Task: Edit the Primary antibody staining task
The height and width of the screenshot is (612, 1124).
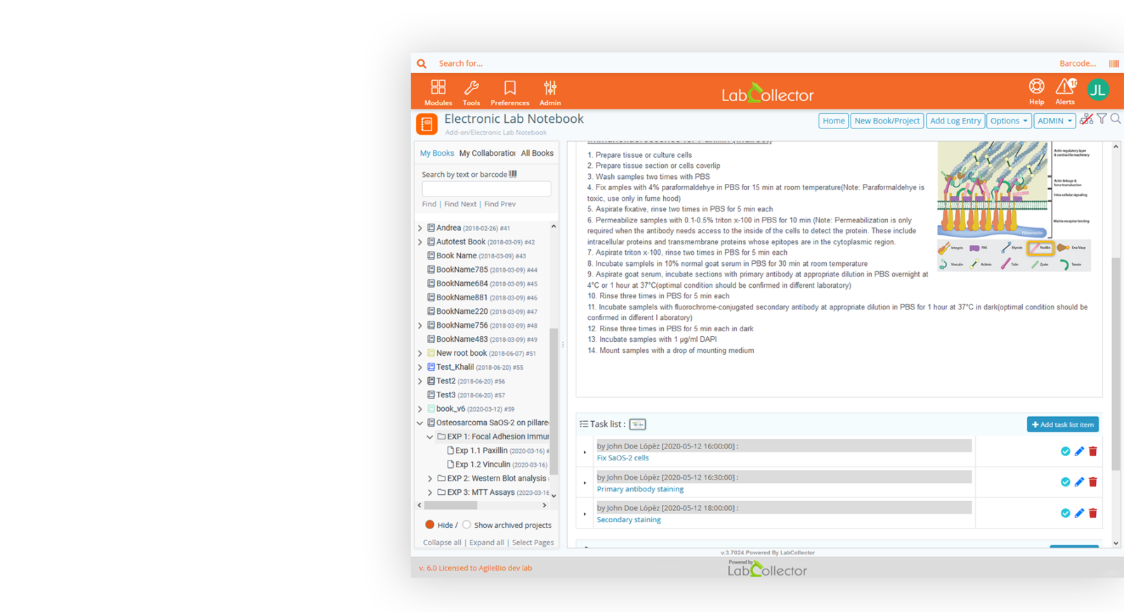Action: [x=1079, y=482]
